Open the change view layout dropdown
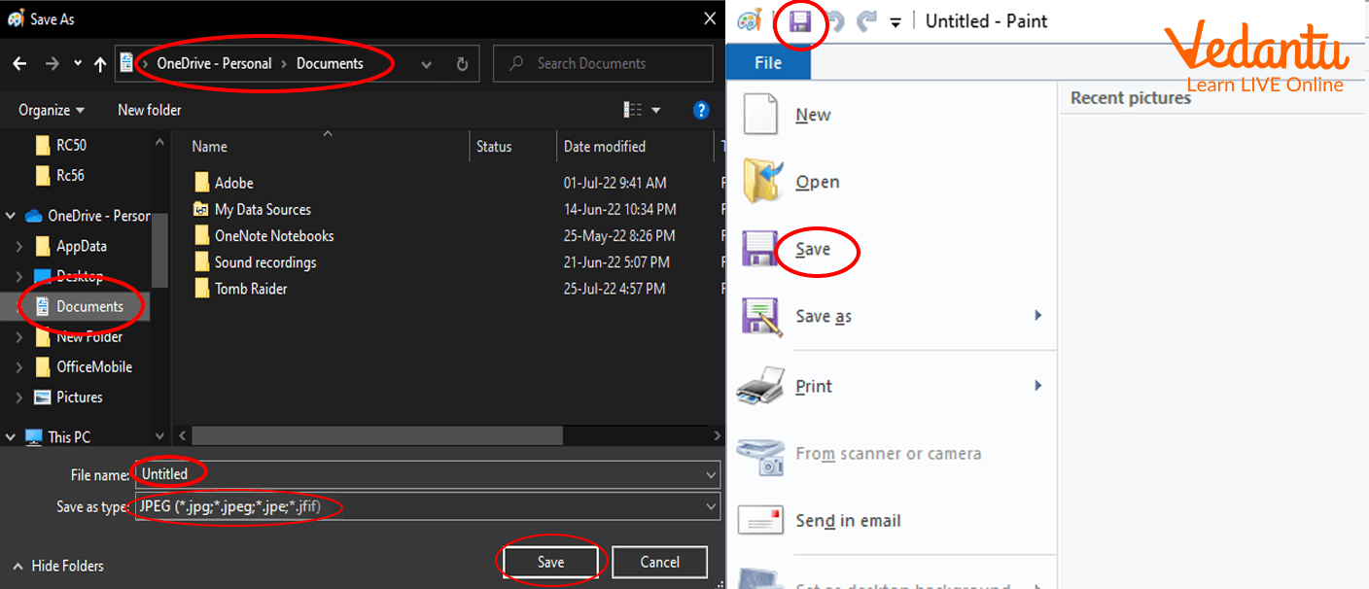Screen dimensions: 1369x589 pos(655,111)
